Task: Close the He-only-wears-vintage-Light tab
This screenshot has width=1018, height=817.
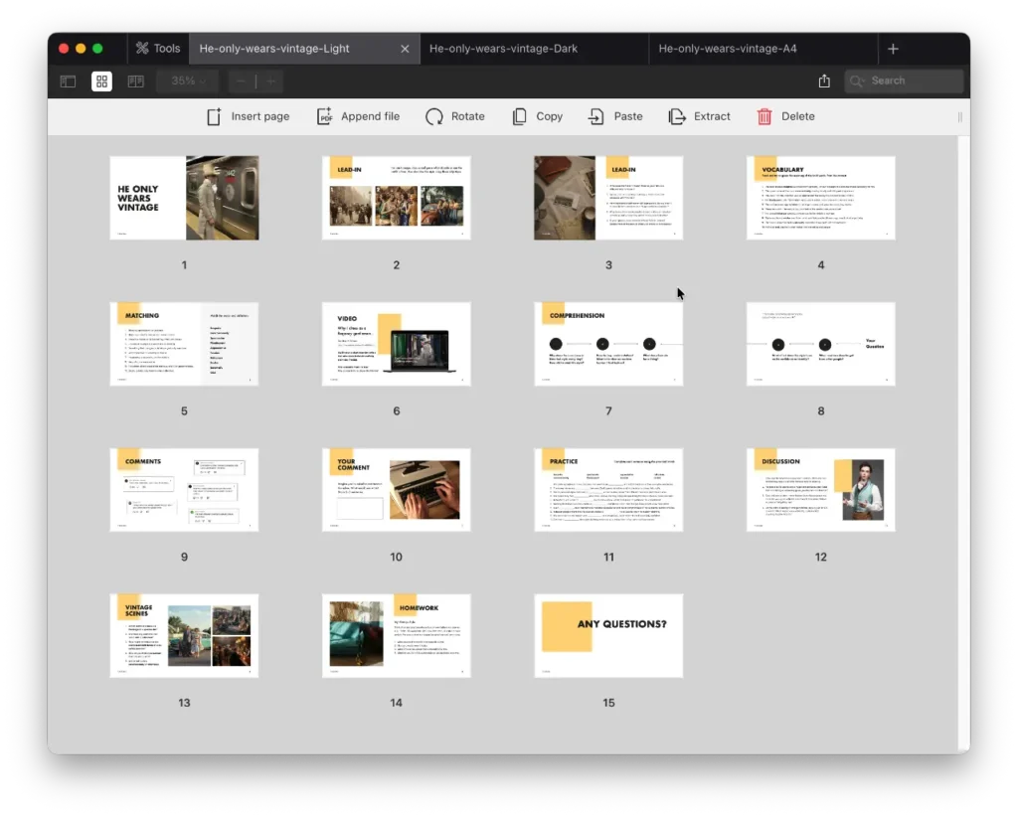Action: (405, 49)
